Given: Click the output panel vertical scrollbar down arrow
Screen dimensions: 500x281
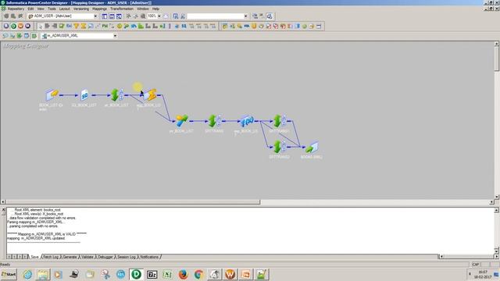Looking at the screenshot, I should (x=497, y=251).
